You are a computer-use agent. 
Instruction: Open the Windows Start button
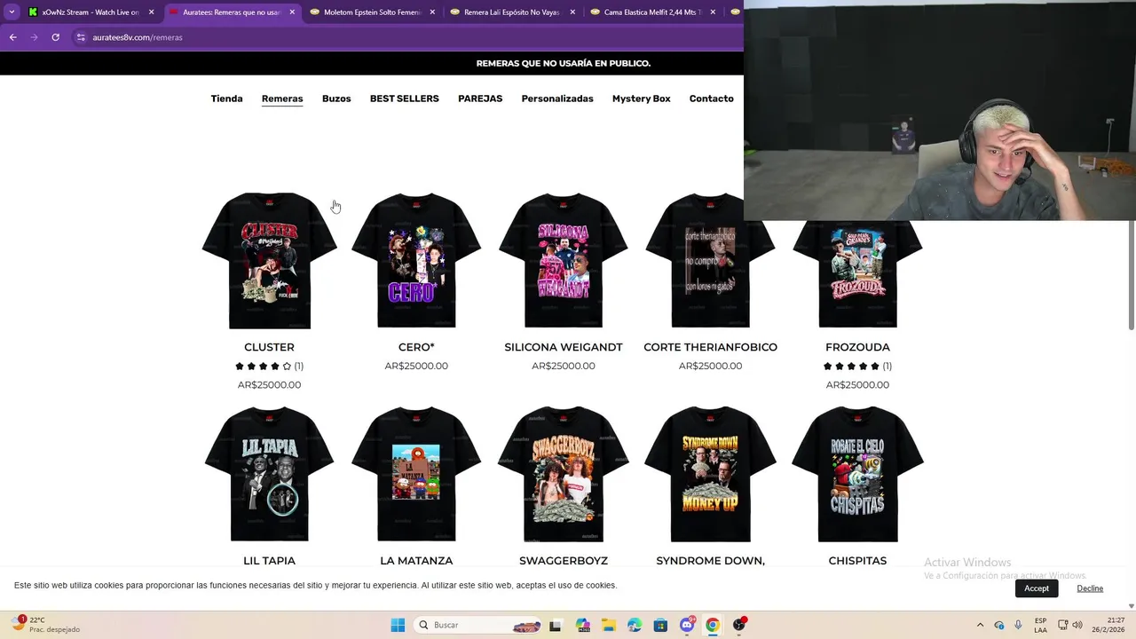pos(398,625)
